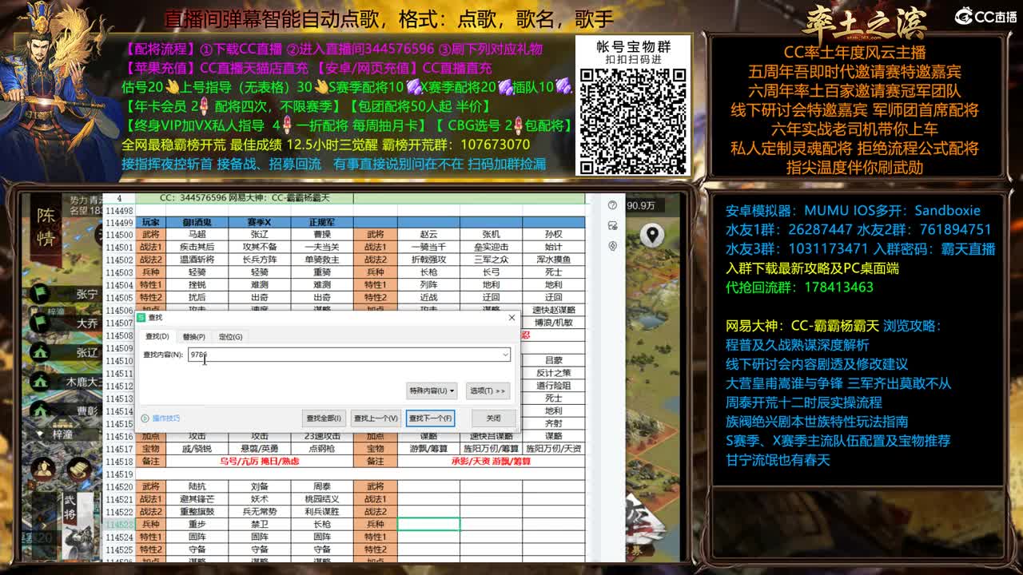Click the 查找上一个(V) button
1023x575 pixels.
click(376, 418)
